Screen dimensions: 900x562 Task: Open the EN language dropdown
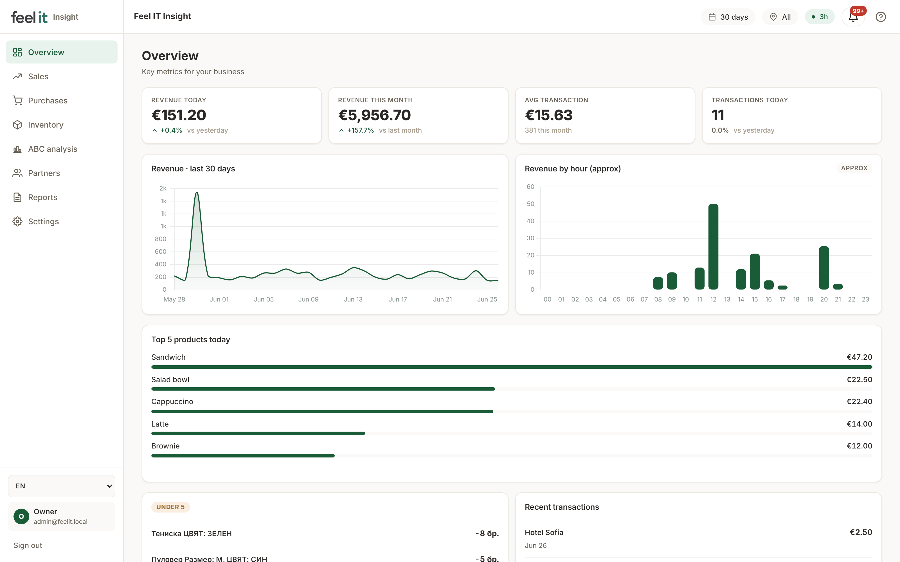[61, 486]
